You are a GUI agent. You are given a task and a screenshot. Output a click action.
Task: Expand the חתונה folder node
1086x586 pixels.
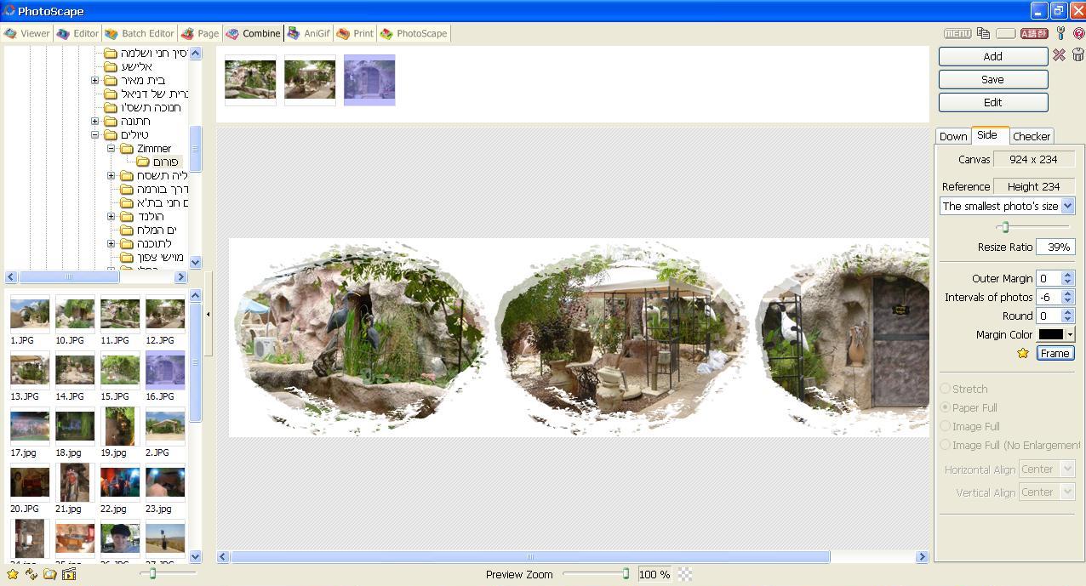[x=95, y=121]
